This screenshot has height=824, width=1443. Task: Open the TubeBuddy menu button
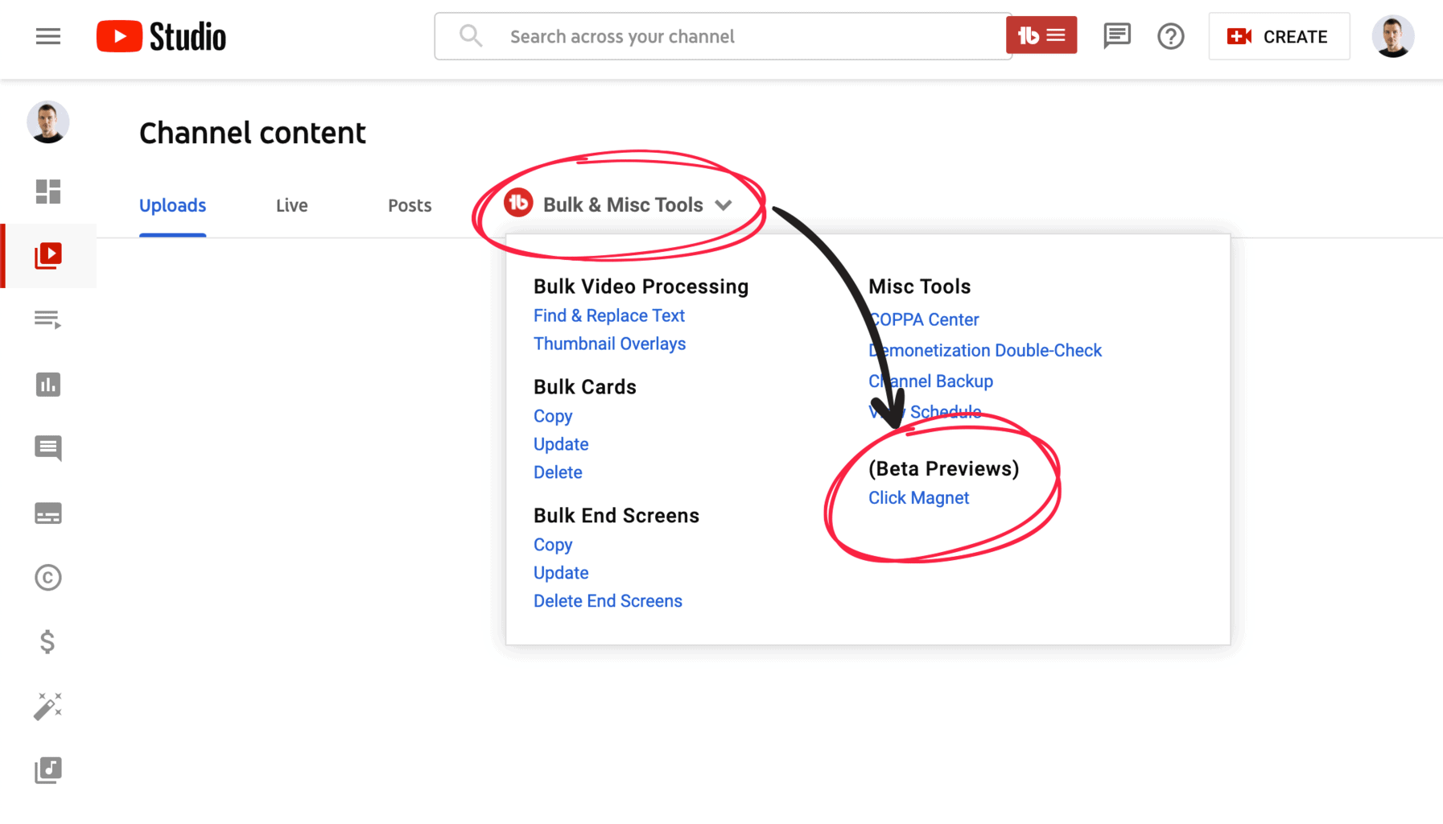pyautogui.click(x=1041, y=35)
